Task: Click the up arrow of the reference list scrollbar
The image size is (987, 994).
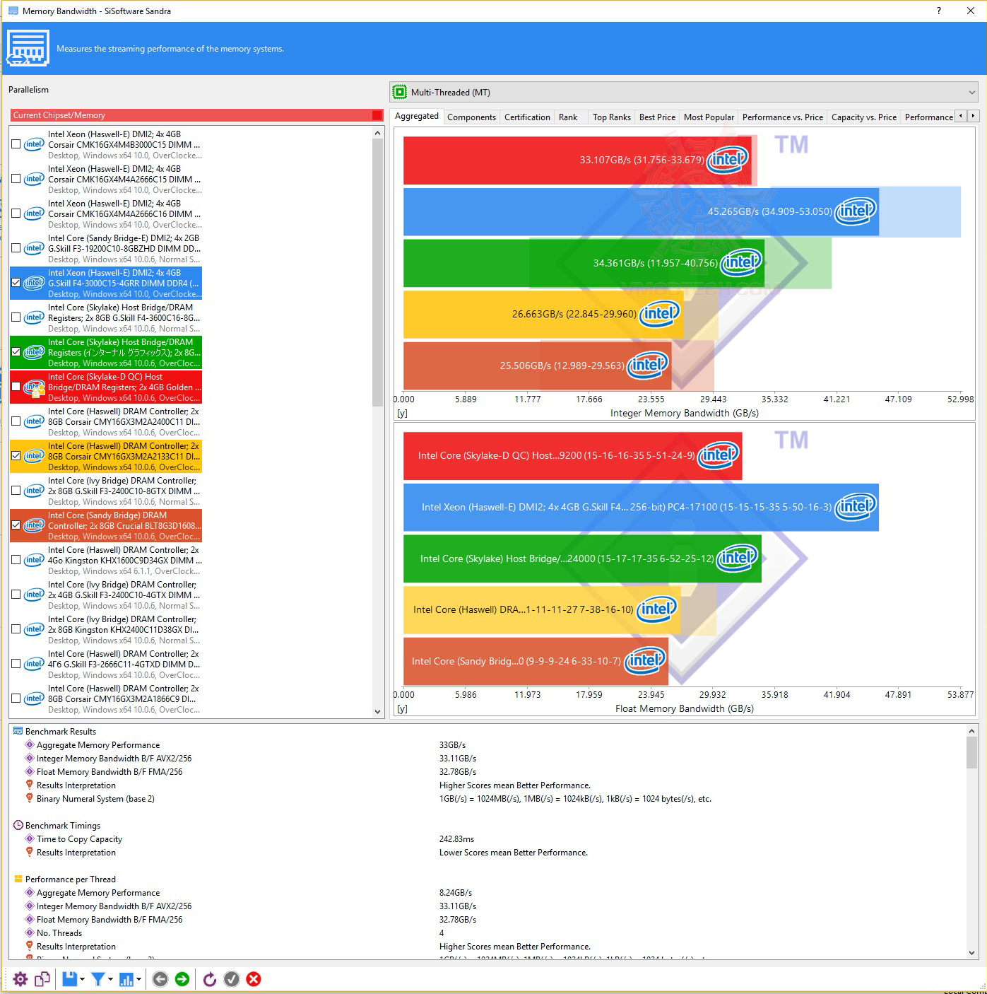Action: point(377,133)
